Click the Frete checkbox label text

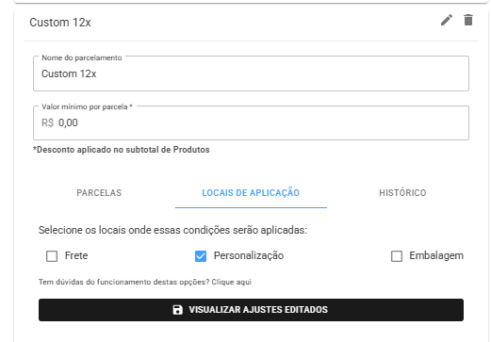click(x=76, y=255)
